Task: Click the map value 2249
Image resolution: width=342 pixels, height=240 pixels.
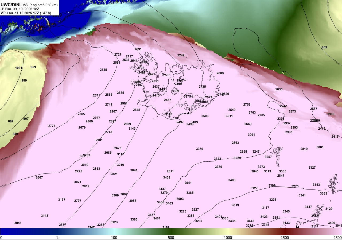Action: coord(181,55)
